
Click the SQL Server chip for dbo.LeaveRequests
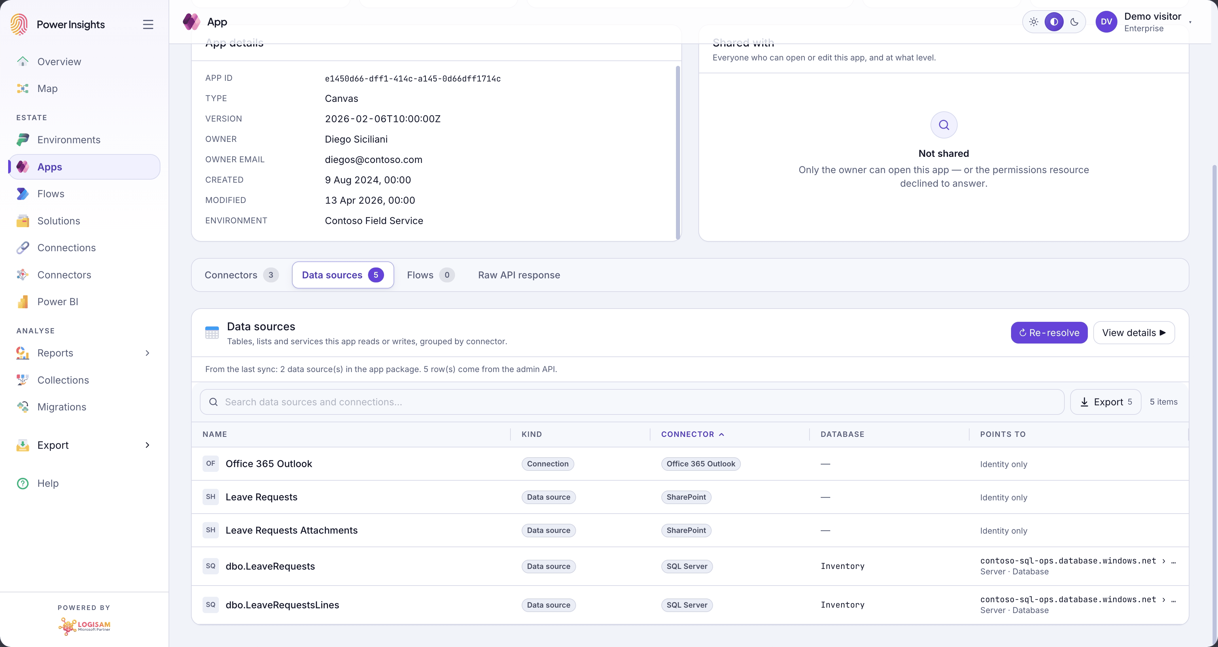686,566
